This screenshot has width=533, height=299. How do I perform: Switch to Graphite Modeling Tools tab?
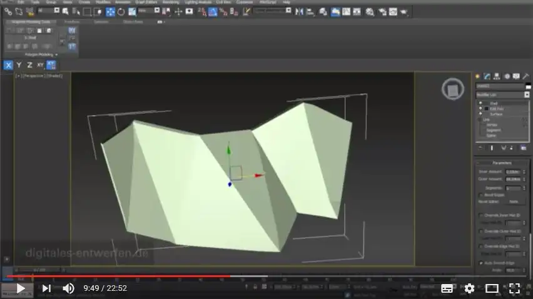click(x=31, y=22)
